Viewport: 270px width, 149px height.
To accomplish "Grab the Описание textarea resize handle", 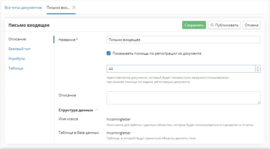I will (259, 103).
